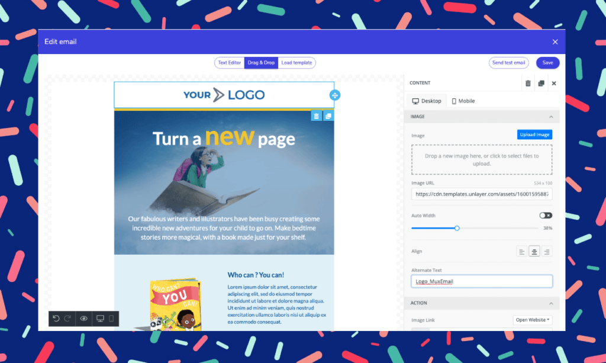Duplicate content using panel copy icon
This screenshot has width=606, height=363.
[x=541, y=83]
